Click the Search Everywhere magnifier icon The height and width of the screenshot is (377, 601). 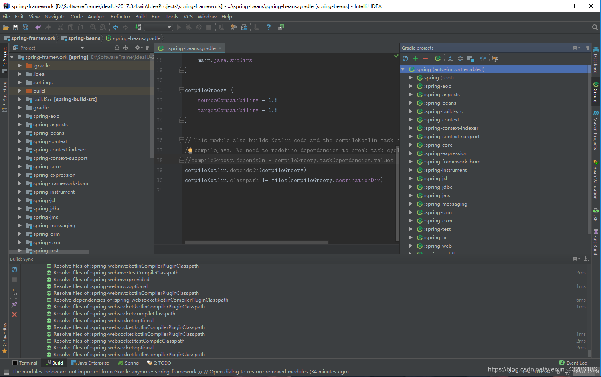595,28
